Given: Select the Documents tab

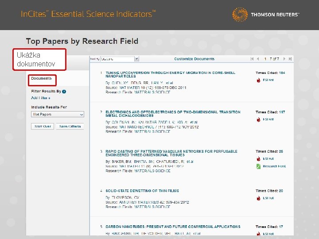Looking at the screenshot, I should point(41,78).
